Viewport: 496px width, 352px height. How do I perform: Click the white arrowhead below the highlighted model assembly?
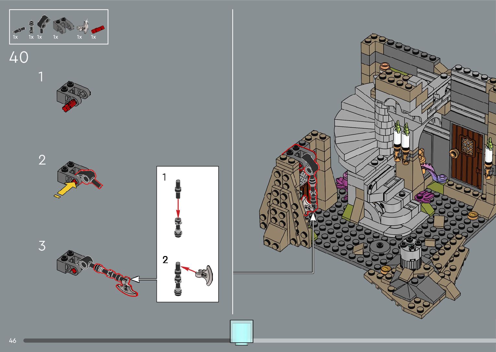[x=313, y=217]
